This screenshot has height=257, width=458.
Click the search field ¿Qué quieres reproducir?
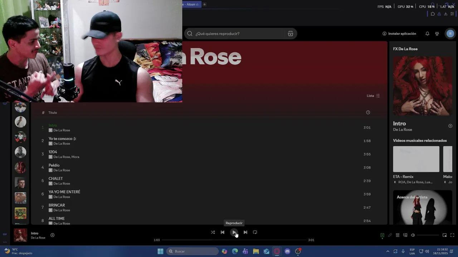[x=240, y=34]
